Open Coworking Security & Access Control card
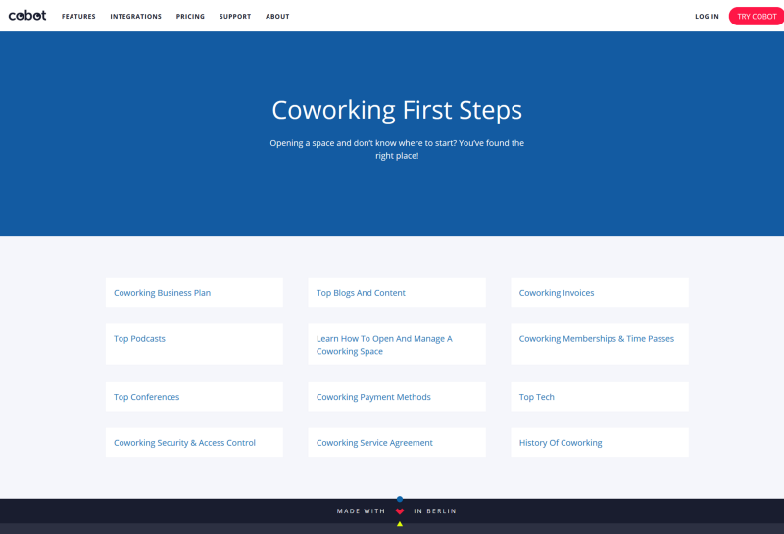This screenshot has height=534, width=784. point(194,442)
